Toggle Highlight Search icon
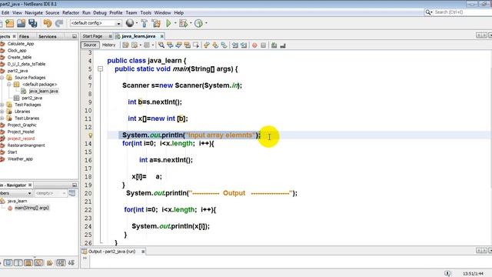The height and width of the screenshot is (277, 492). [x=188, y=45]
